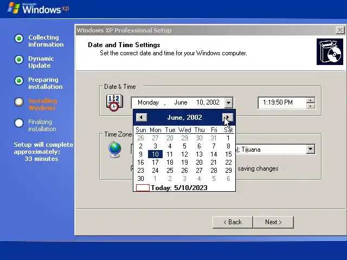347x260 pixels.
Task: Select June 15 in the calendar
Action: point(228,154)
